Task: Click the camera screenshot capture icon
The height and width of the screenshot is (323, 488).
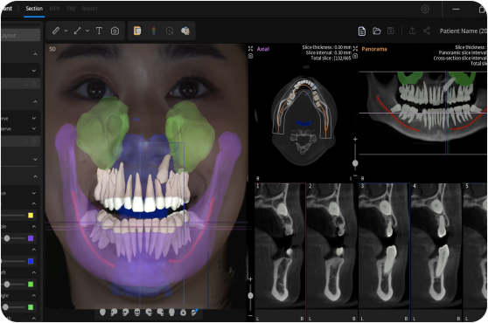Action: [115, 31]
